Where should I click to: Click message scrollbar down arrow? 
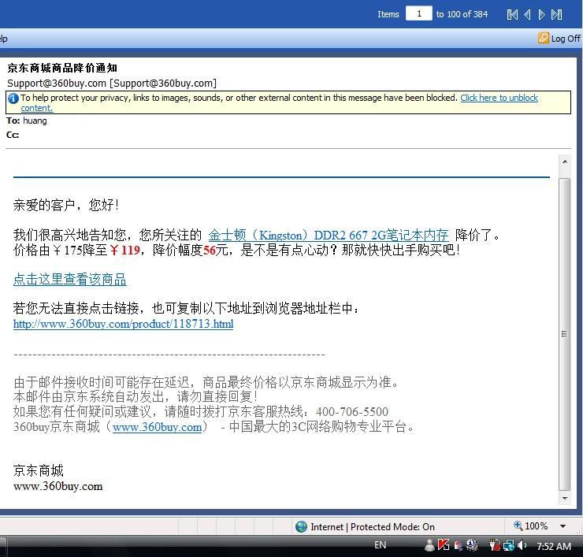tap(565, 498)
